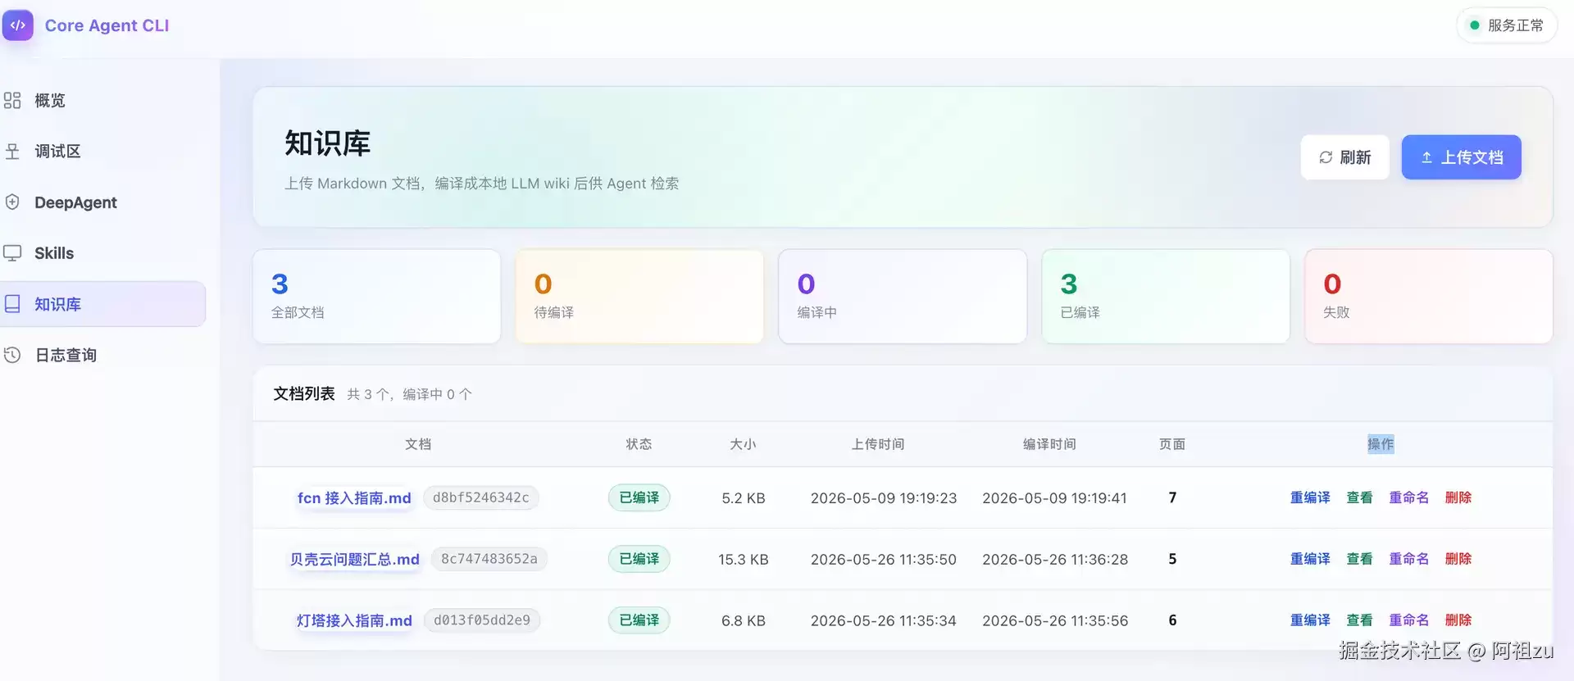Recompile fcn 接入指南.md with 重编译

coord(1310,497)
